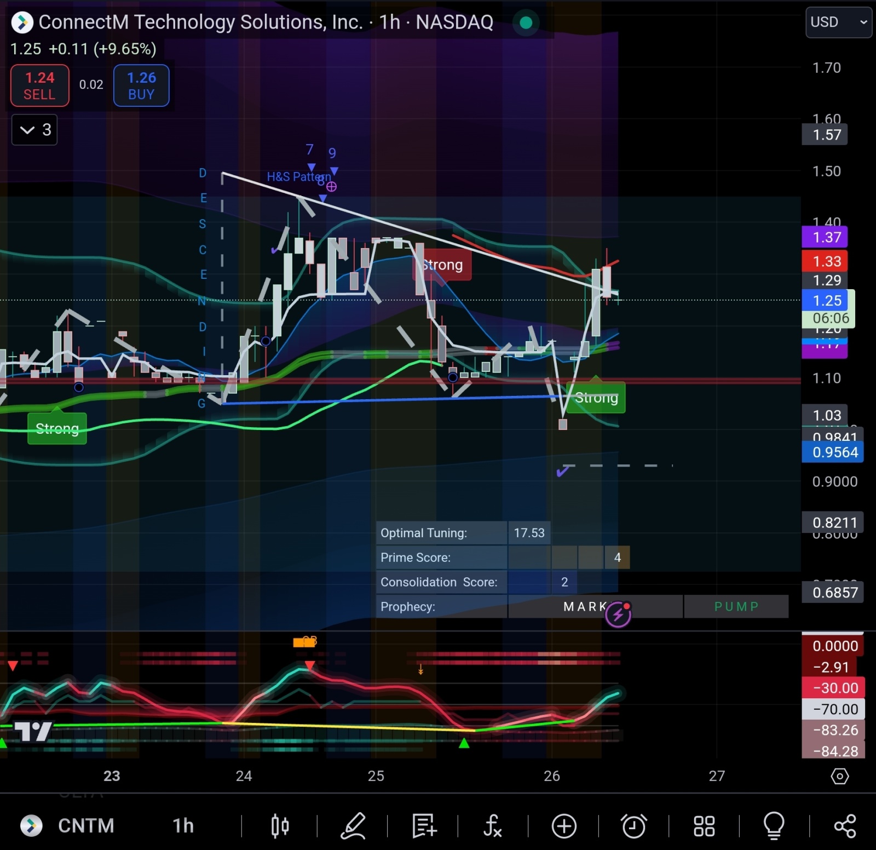Click the date label 26 on time axis
Screen dimensions: 876x850
pyautogui.click(x=552, y=776)
